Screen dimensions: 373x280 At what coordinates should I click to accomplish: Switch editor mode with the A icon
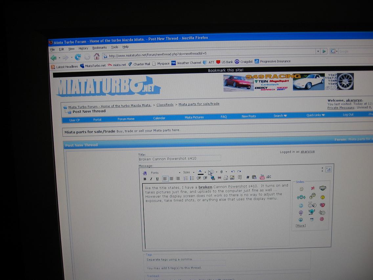point(328,169)
